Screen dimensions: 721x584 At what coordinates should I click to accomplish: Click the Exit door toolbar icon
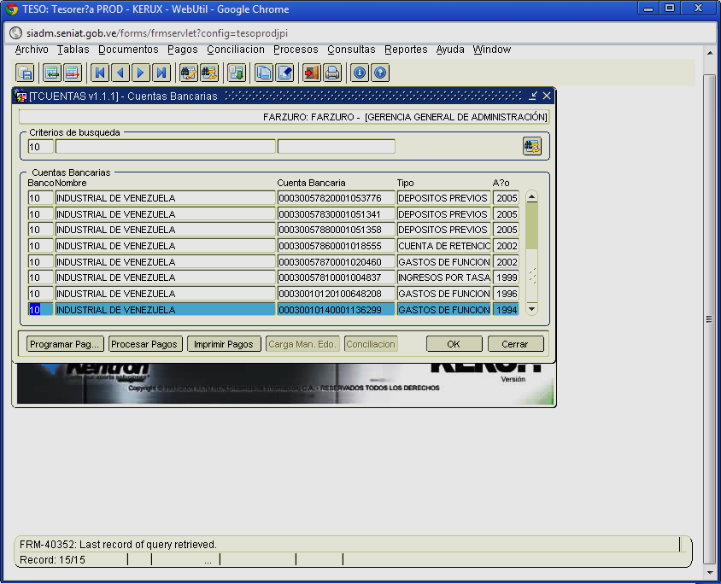tap(312, 73)
